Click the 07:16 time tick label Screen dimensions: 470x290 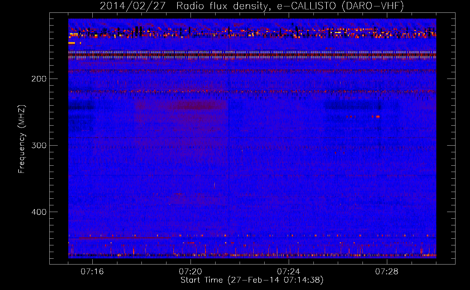tap(92, 272)
